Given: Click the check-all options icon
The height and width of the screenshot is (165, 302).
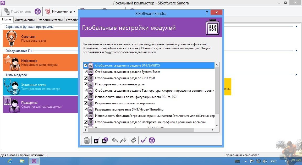Looking at the screenshot, I should 97,141.
